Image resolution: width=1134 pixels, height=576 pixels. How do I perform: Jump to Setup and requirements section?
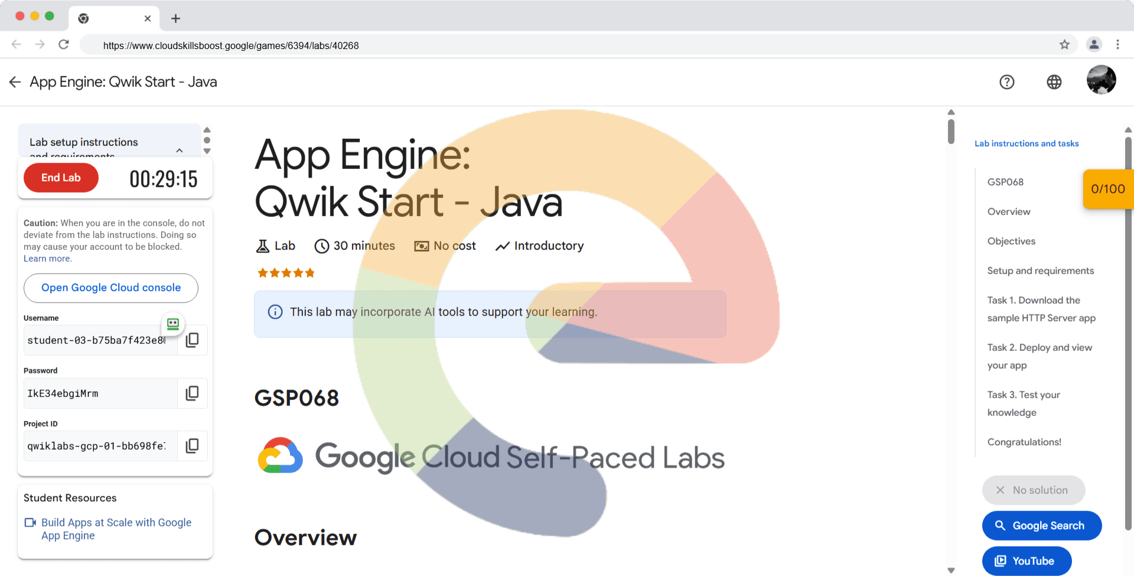point(1041,271)
